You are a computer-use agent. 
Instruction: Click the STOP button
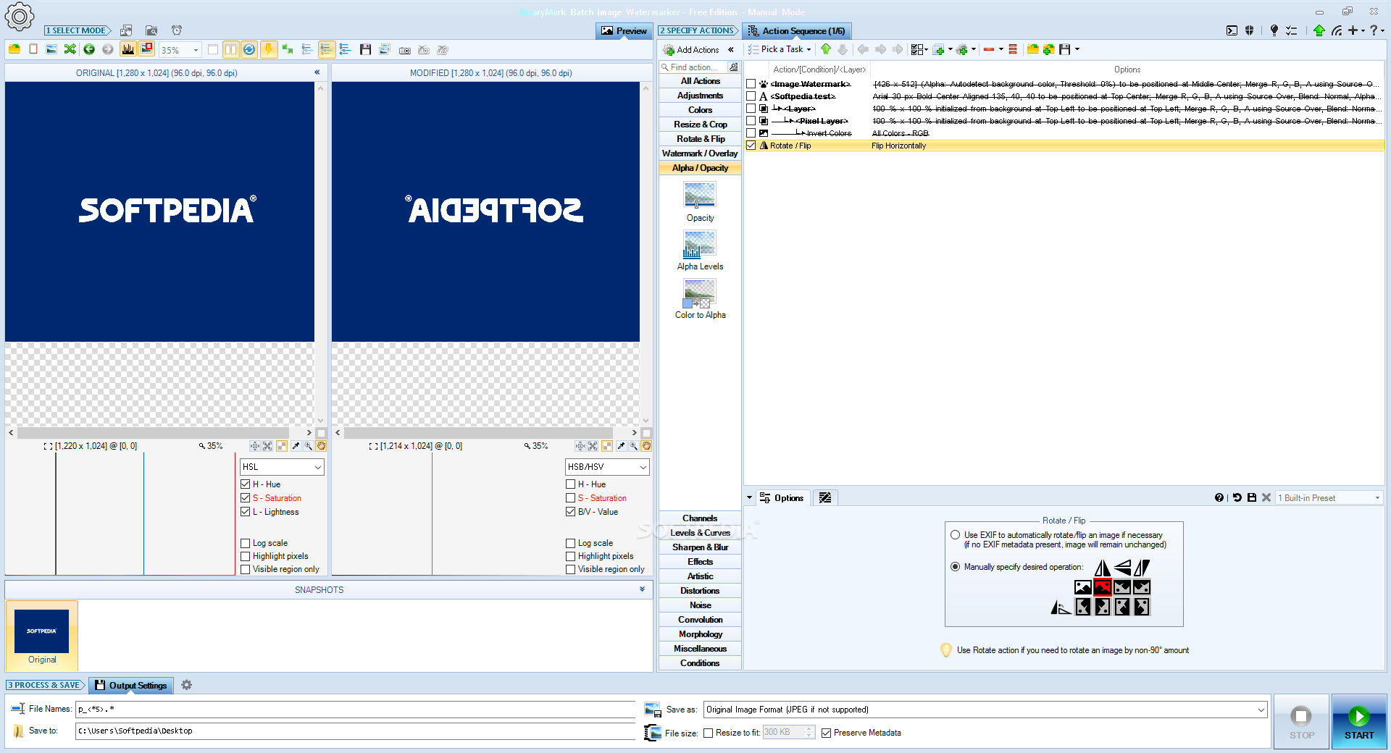[x=1301, y=721]
